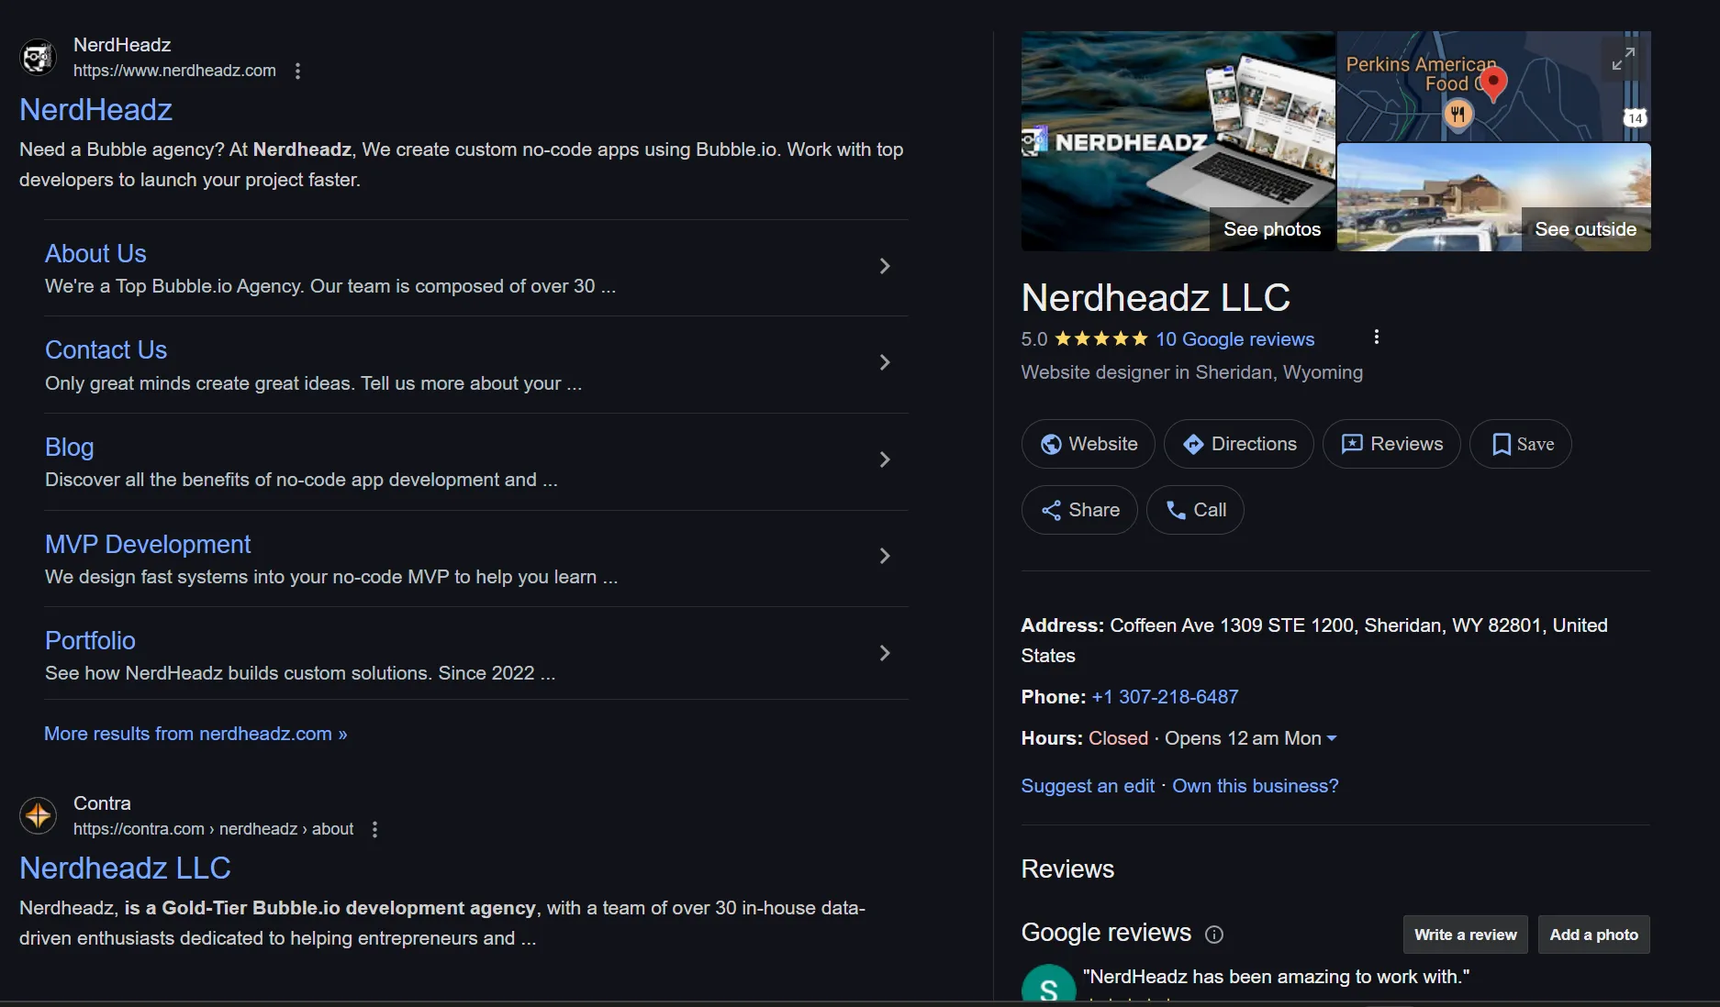Open the NerdHeadz main result title
This screenshot has height=1007, width=1720.
pyautogui.click(x=96, y=110)
